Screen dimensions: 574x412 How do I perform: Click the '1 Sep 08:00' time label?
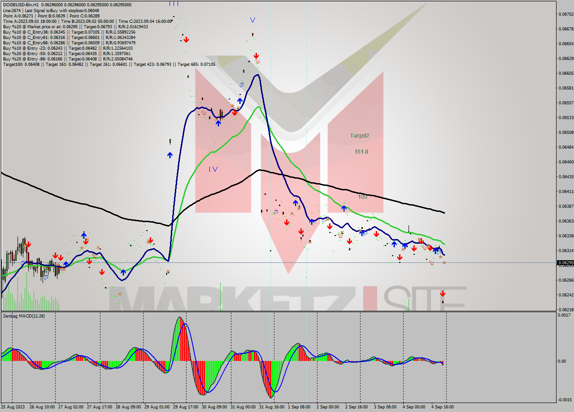300,407
